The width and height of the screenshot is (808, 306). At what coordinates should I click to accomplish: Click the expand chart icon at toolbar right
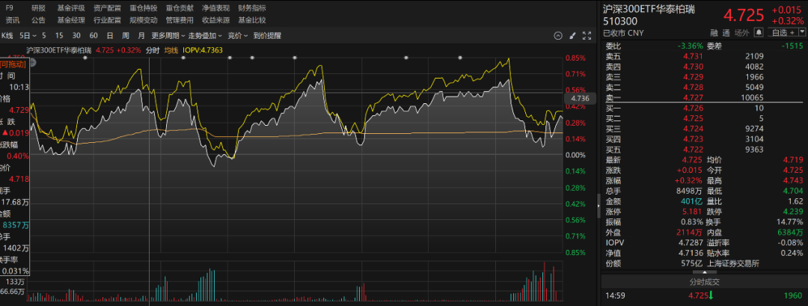tap(587, 35)
